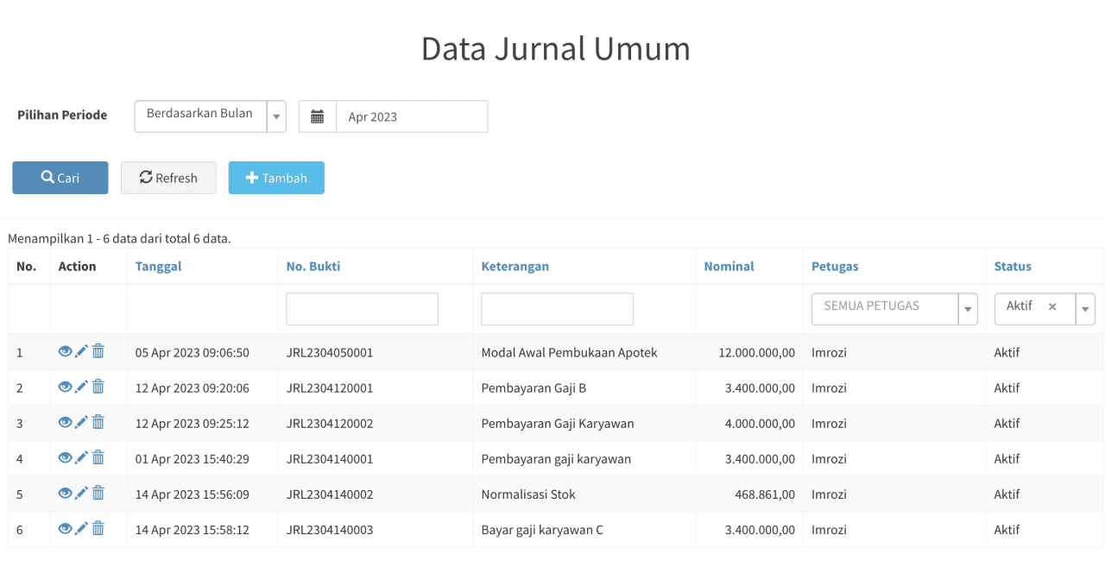Delete the Pembayaran Gaji Karyawan row

(x=98, y=422)
